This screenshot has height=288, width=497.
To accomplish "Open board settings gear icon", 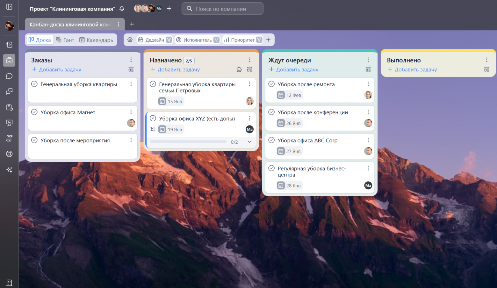I will point(130,40).
